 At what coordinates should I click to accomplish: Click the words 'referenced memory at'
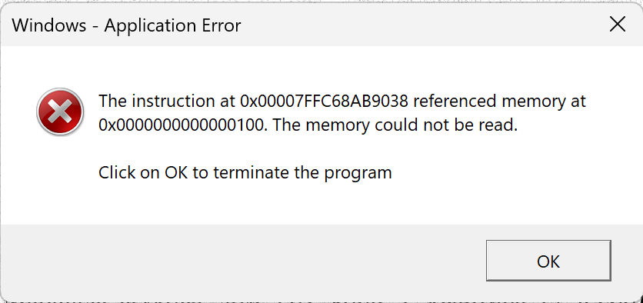point(500,102)
